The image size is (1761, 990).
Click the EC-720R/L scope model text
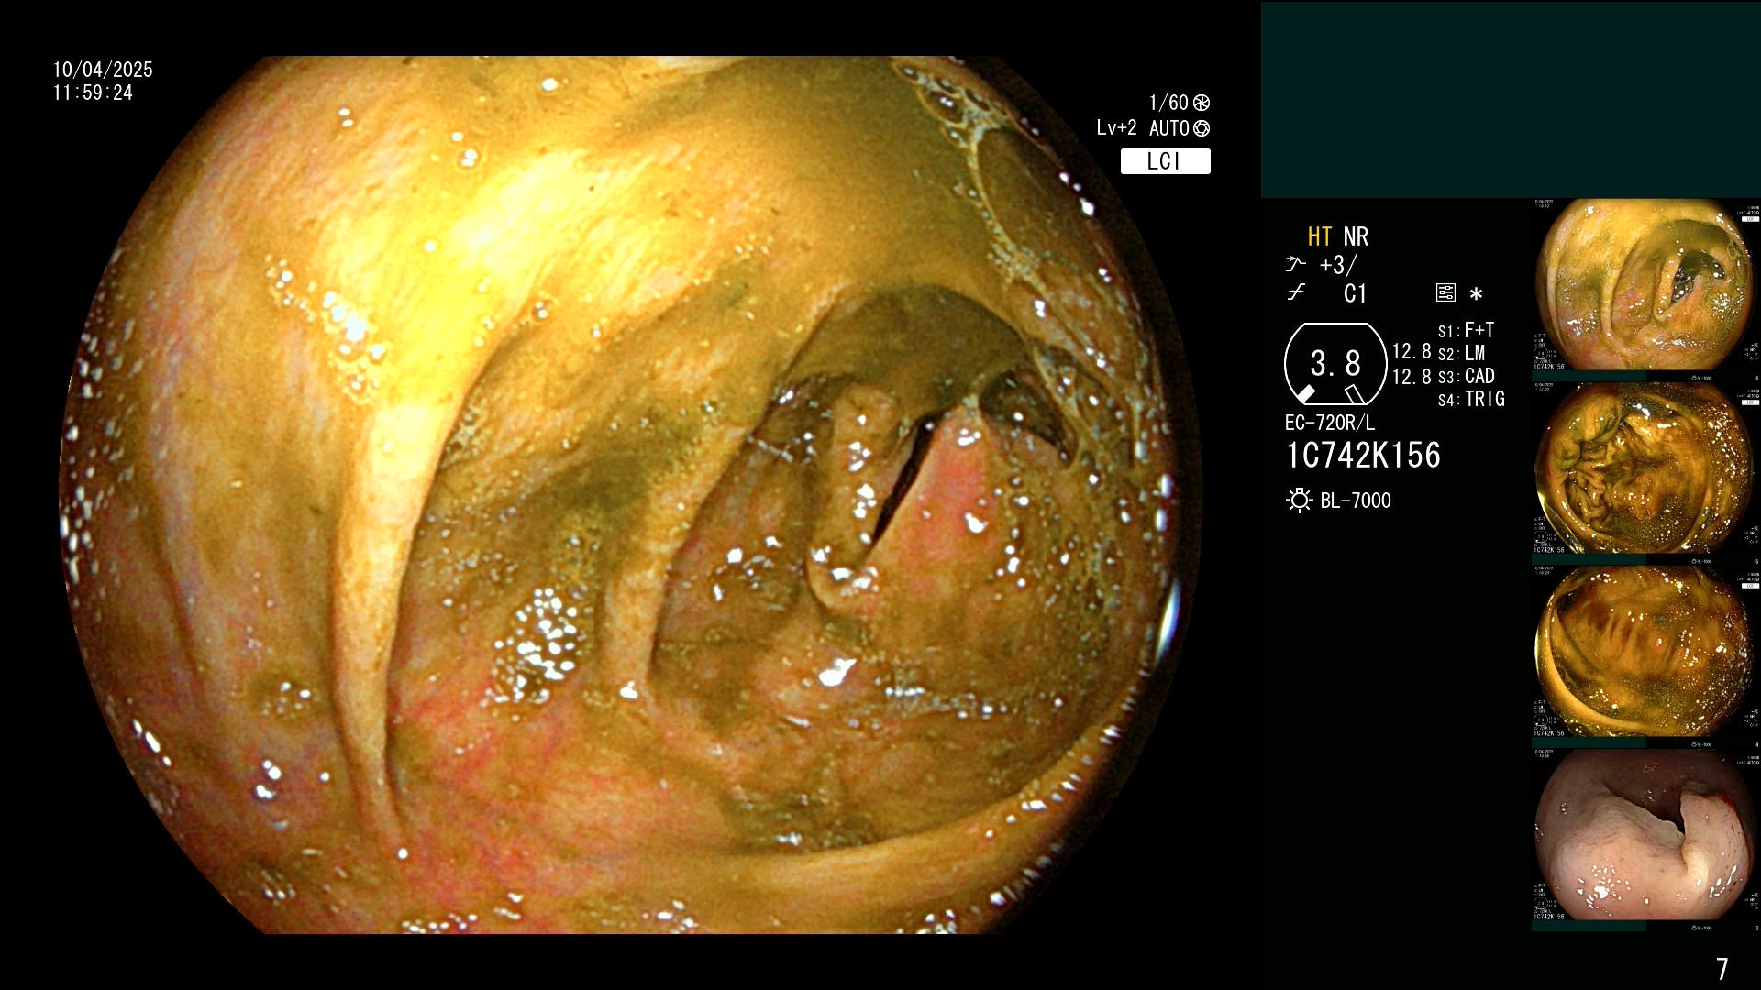coord(1330,423)
